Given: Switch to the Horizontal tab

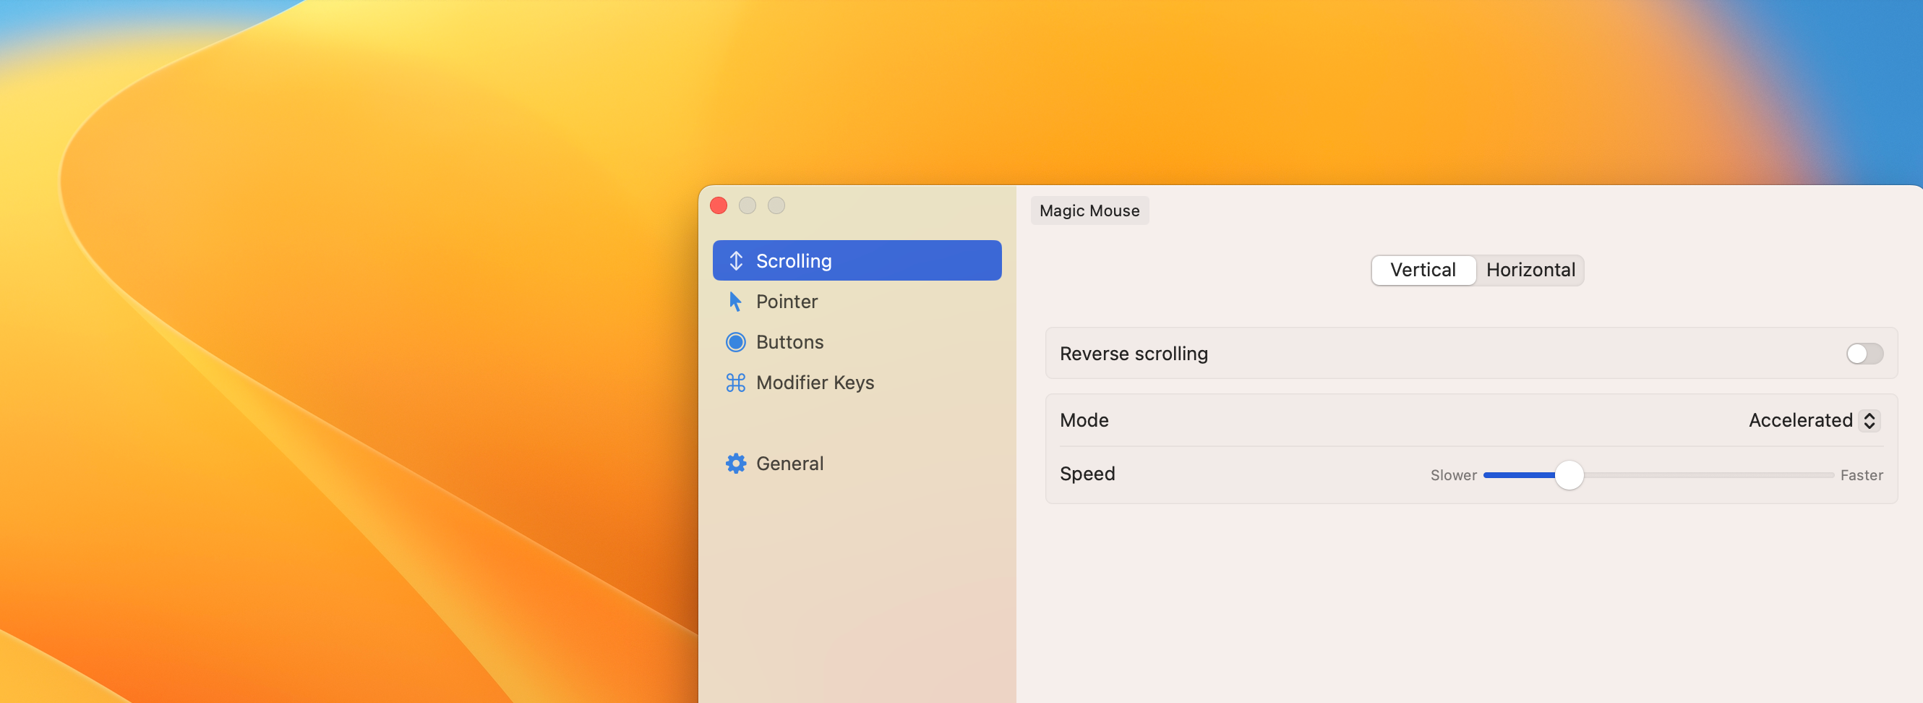Looking at the screenshot, I should pos(1530,270).
